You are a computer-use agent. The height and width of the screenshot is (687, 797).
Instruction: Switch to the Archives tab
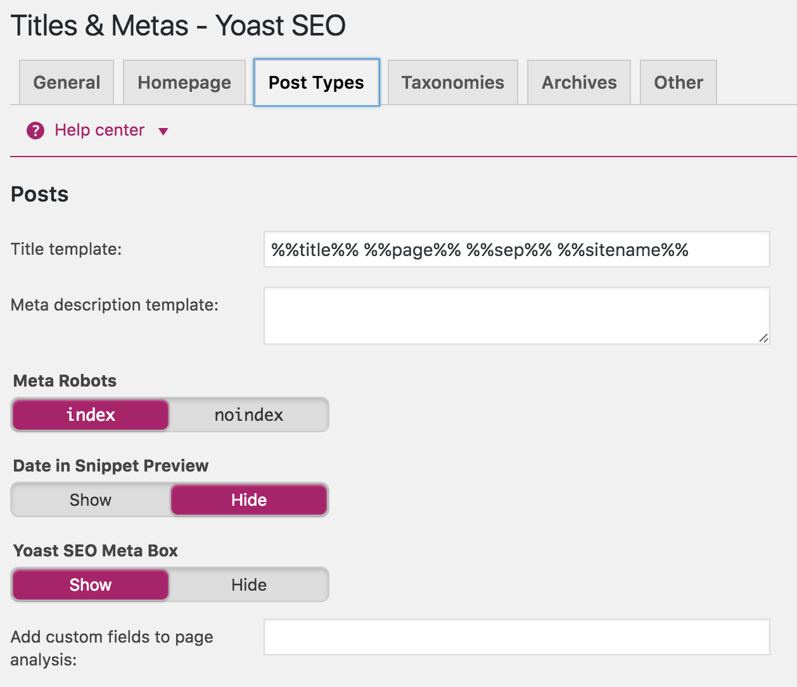[579, 82]
